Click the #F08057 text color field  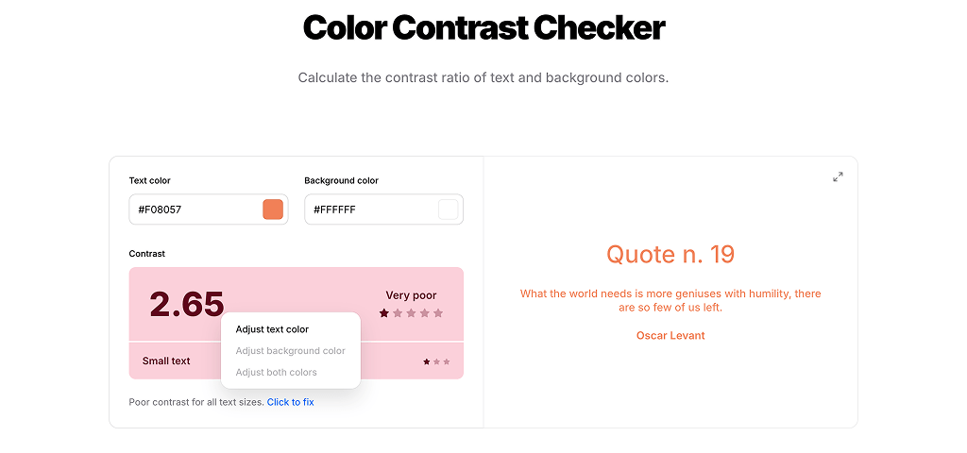click(x=194, y=210)
